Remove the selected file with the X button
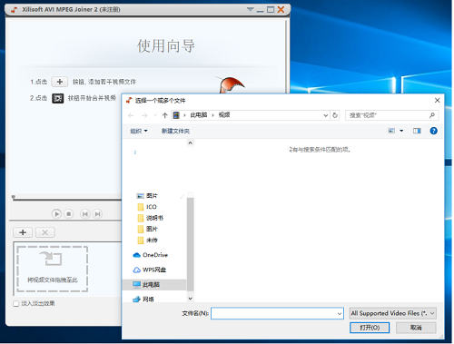Viewport: 454px width, 344px height. click(45, 232)
